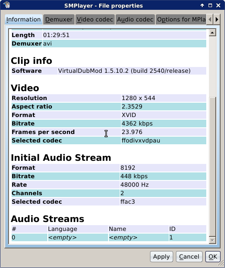
Task: Click the demuxer value avi
Action: [x=47, y=44]
